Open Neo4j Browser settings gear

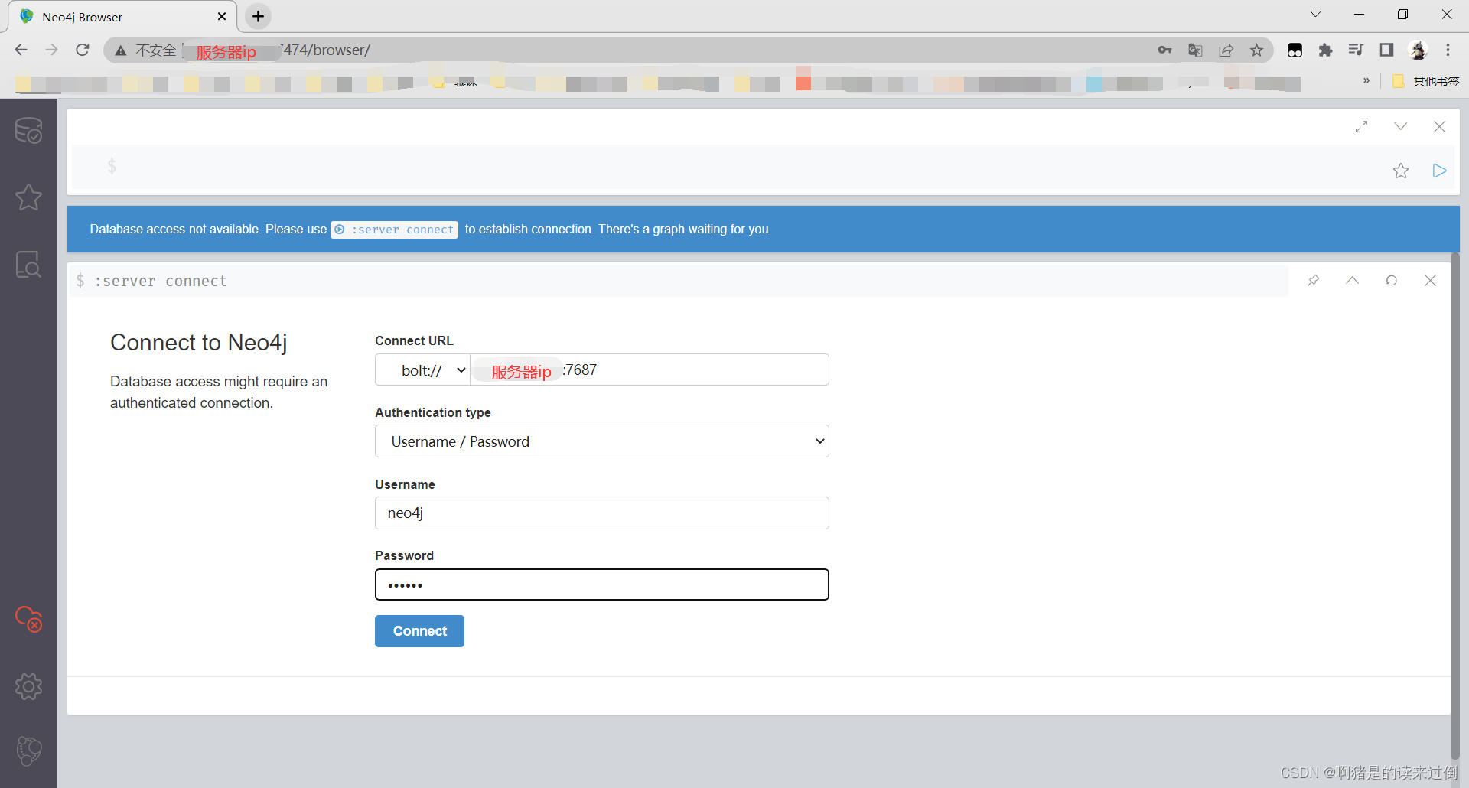[x=28, y=686]
